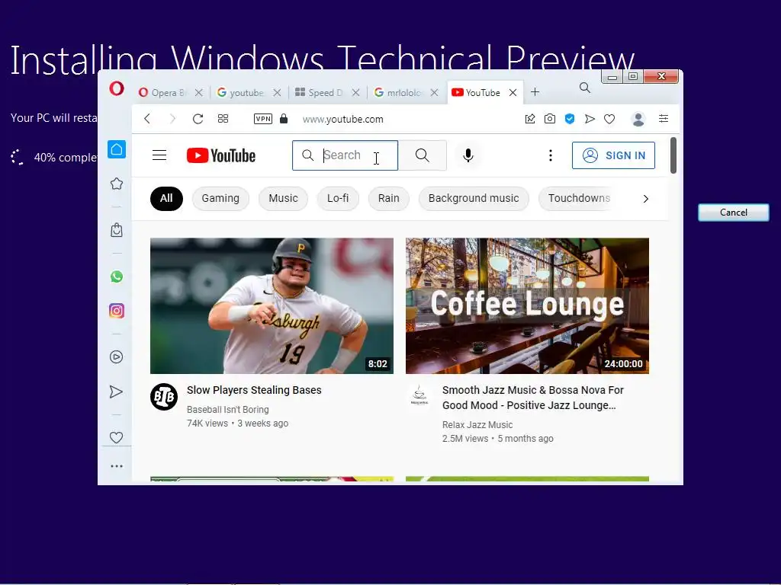Select the Lo-fi filter chip
The image size is (781, 585).
338,198
